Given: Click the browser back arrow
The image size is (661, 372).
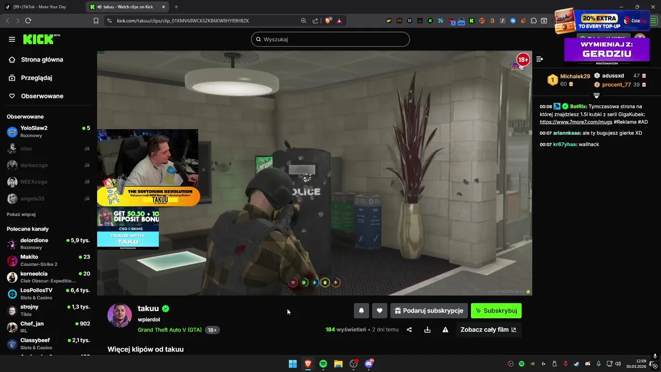Looking at the screenshot, I should point(7,21).
